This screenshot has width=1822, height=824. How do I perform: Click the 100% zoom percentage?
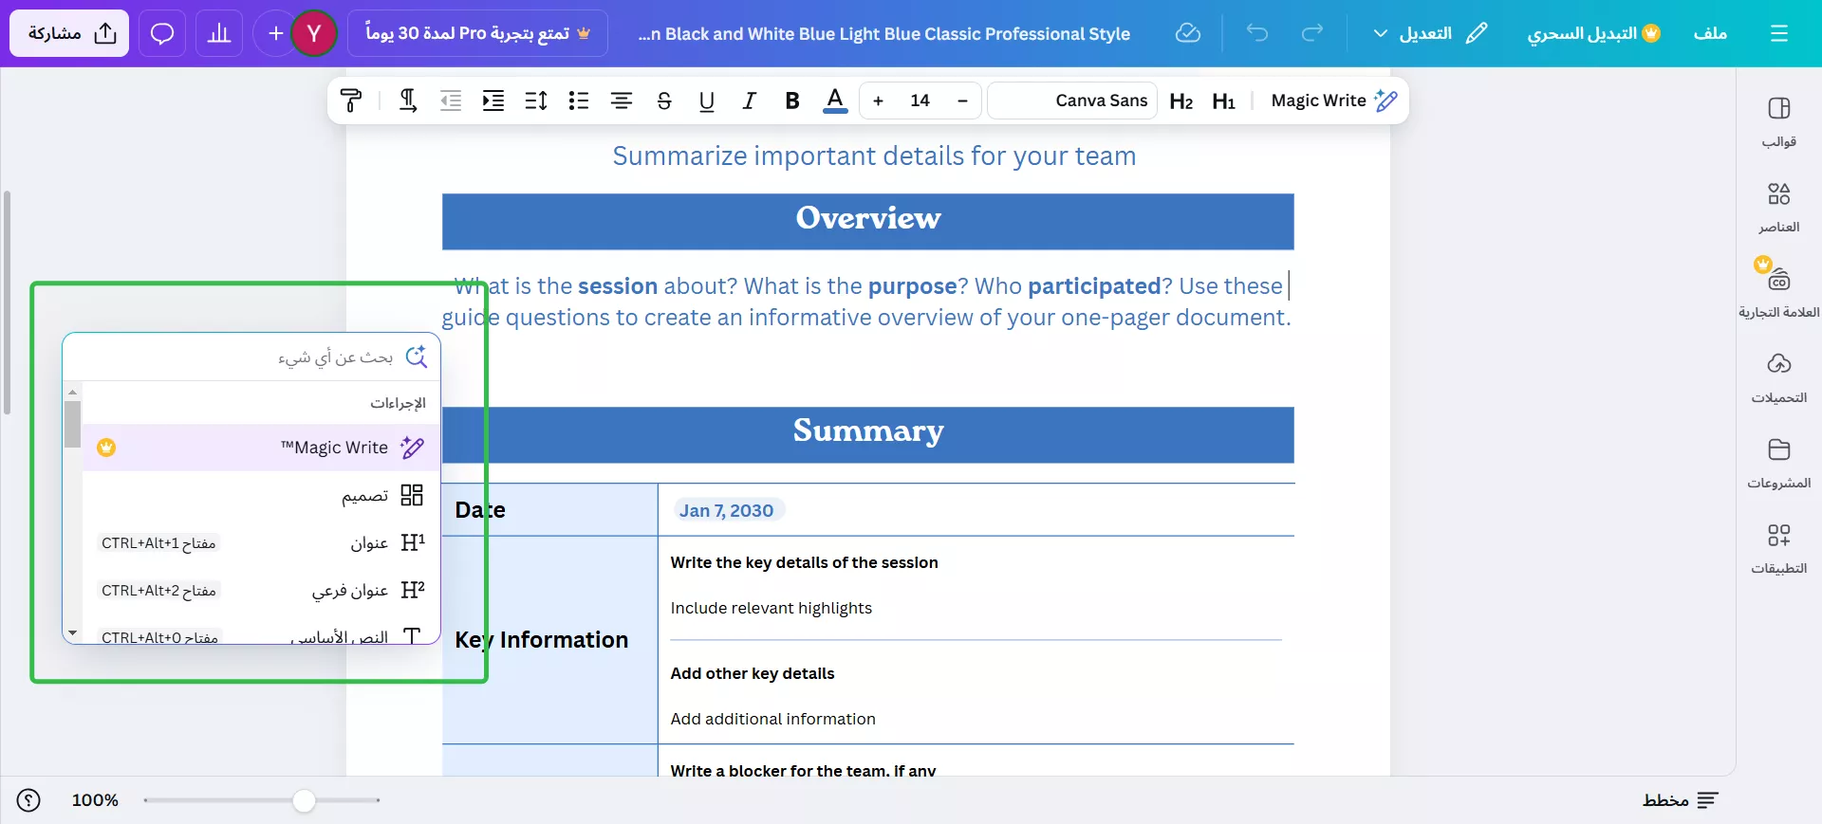point(95,800)
